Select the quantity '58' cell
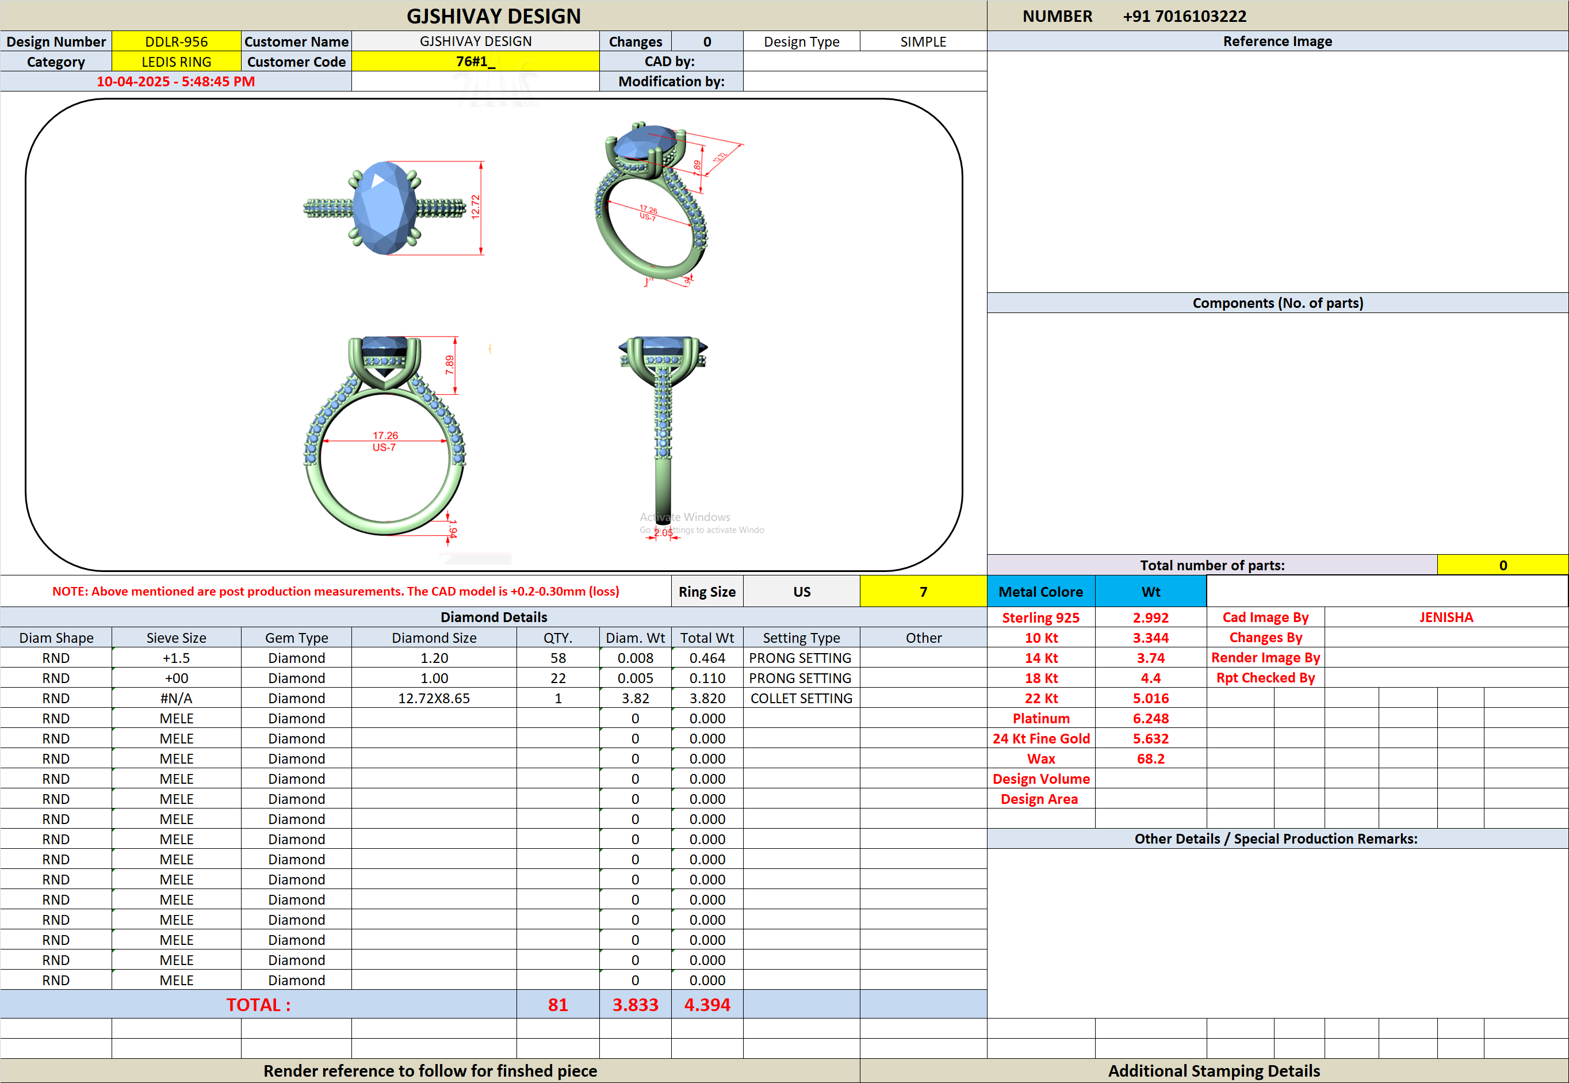The height and width of the screenshot is (1083, 1569). [x=558, y=658]
